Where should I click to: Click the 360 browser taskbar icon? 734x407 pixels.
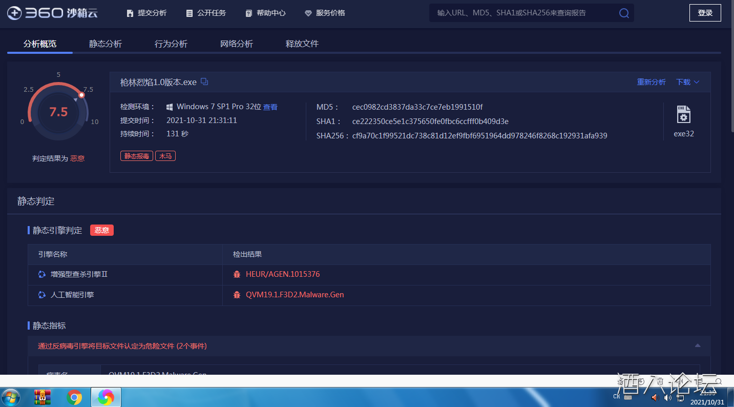[x=106, y=397]
